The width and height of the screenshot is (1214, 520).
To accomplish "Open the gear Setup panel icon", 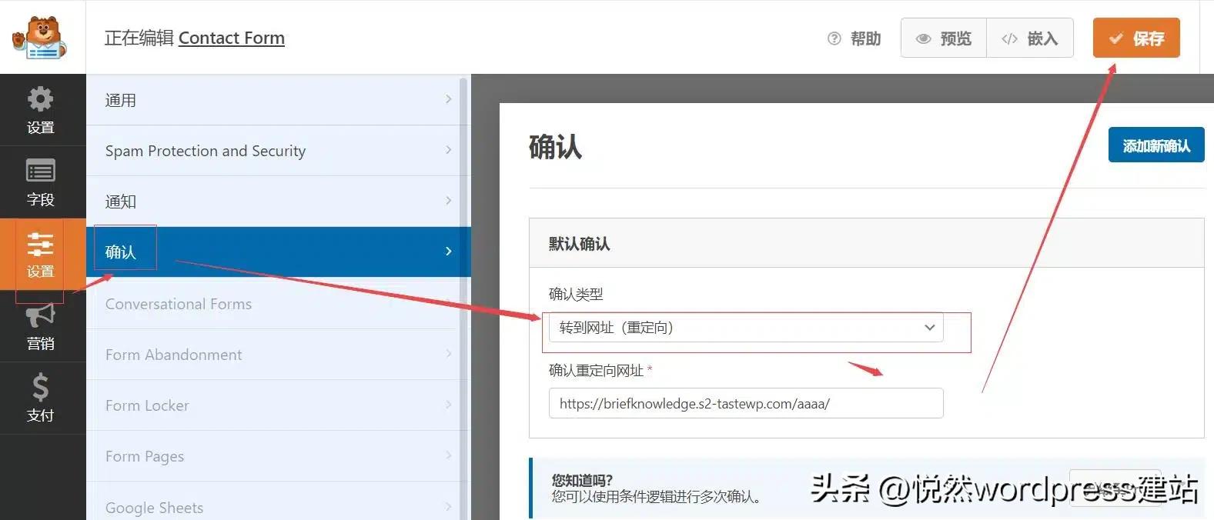I will click(41, 110).
